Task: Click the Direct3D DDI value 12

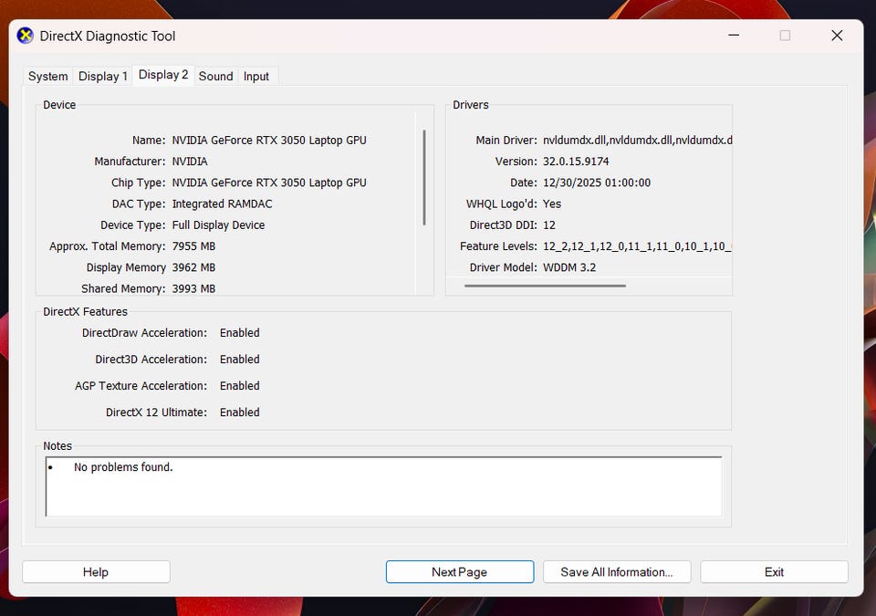Action: coord(549,225)
